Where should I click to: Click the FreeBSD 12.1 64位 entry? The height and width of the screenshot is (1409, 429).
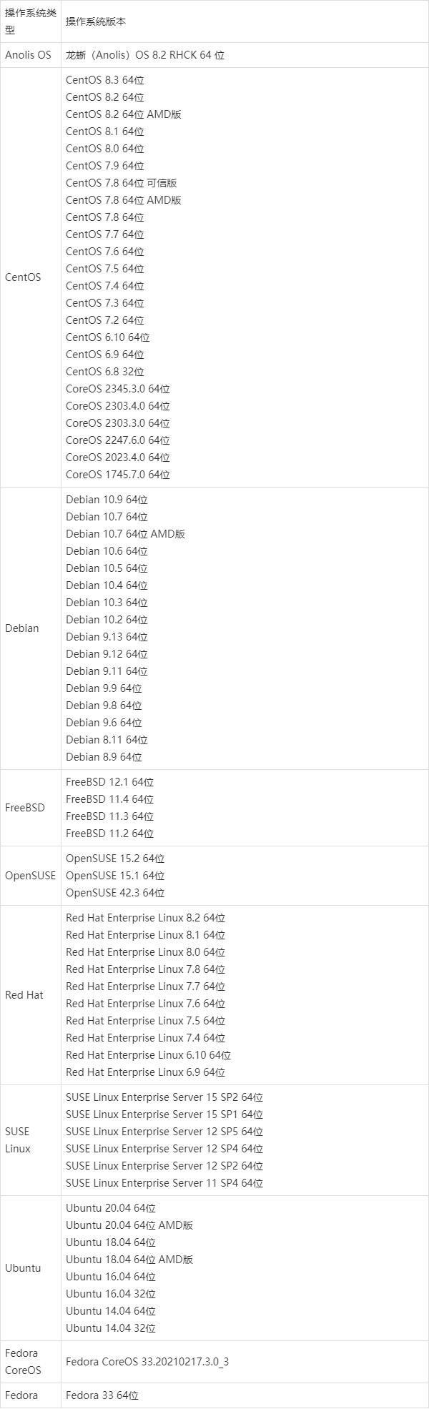coord(109,782)
